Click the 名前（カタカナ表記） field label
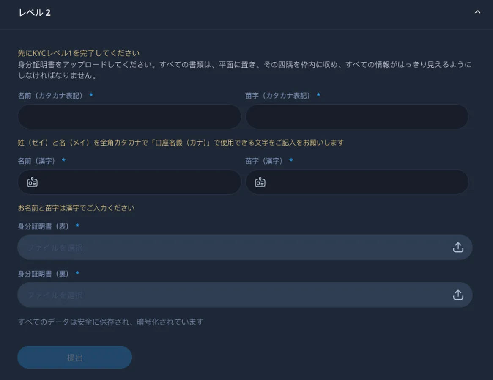The width and height of the screenshot is (493, 380). click(x=50, y=96)
